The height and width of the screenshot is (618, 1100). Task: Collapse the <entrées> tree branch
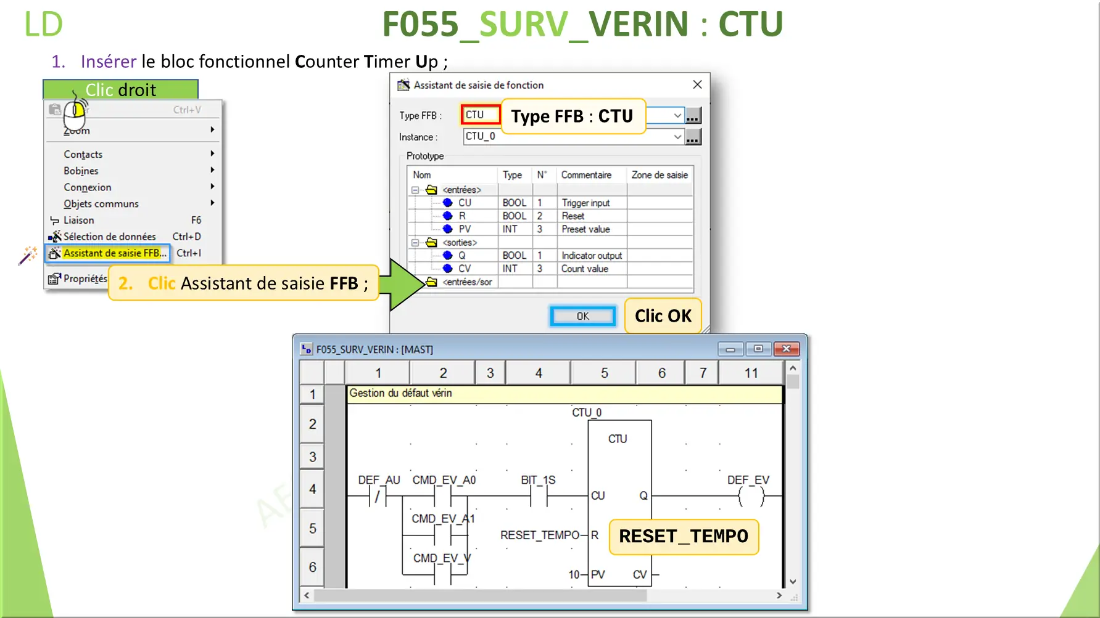pos(414,190)
